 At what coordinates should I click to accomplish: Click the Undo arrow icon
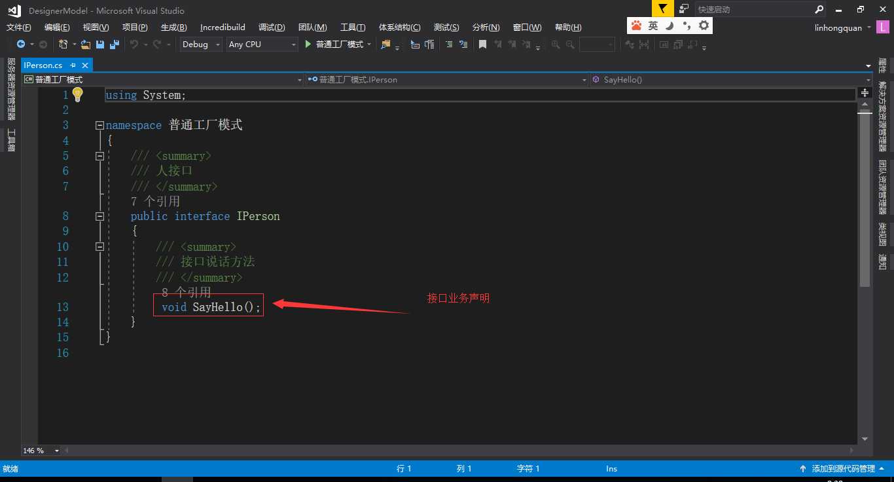[x=134, y=44]
